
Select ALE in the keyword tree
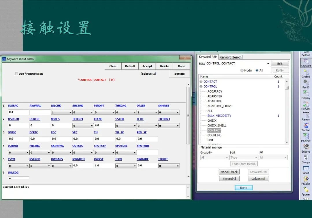[x=210, y=111]
